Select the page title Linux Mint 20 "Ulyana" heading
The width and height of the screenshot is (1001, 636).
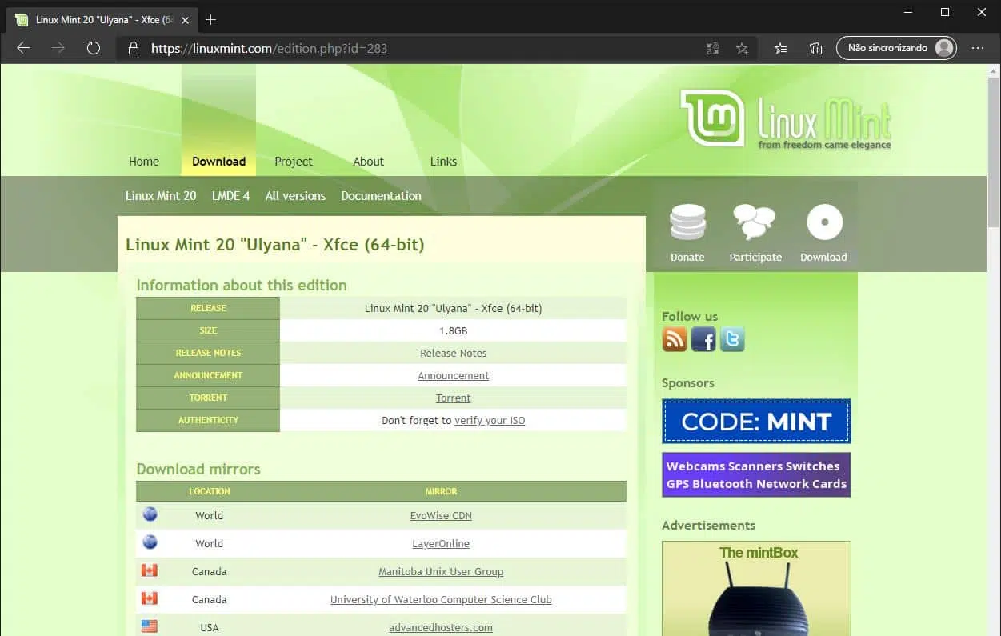pyautogui.click(x=275, y=245)
